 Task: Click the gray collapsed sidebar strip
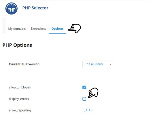pos(4,26)
